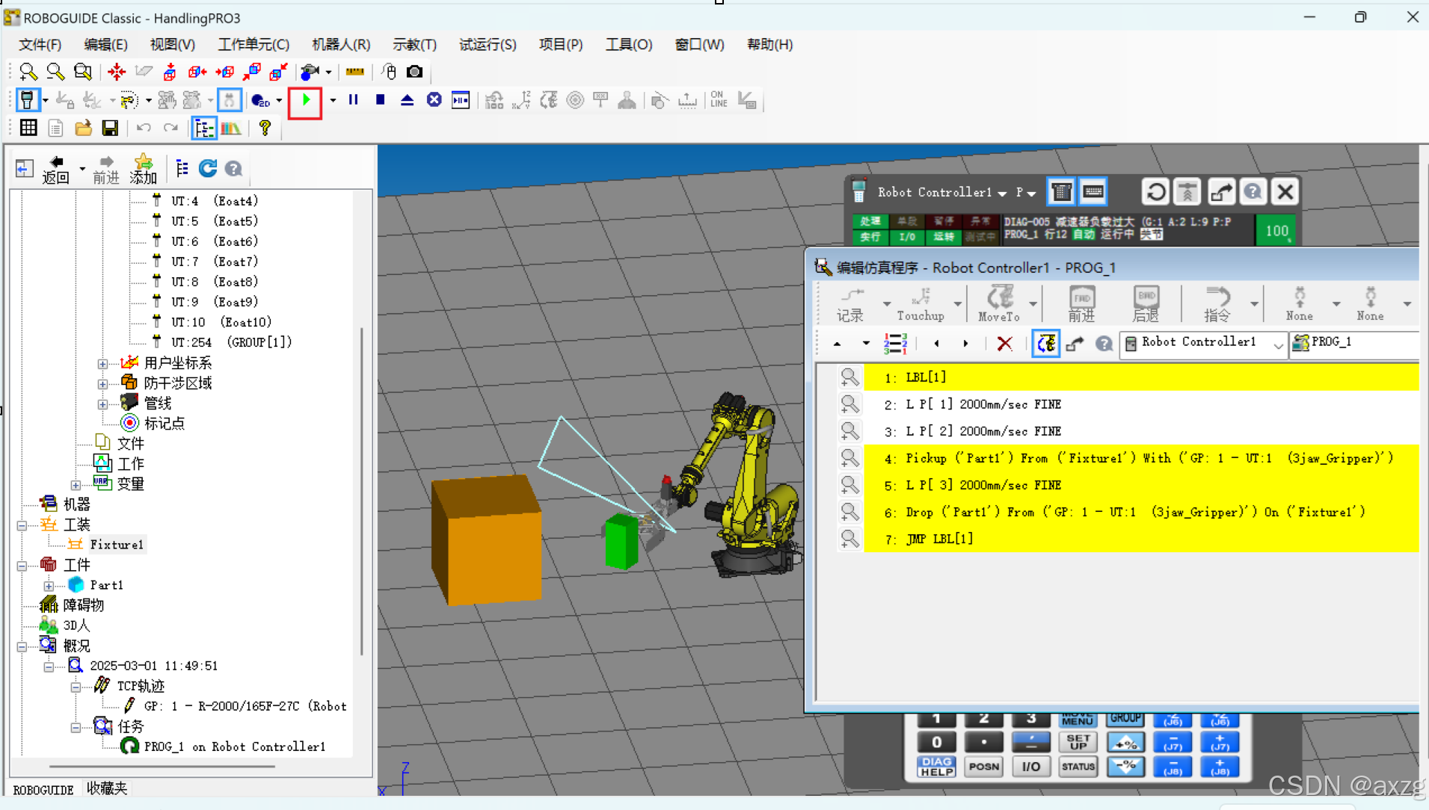The image size is (1429, 810).
Task: Expand the Part1 tree node
Action: tap(49, 586)
